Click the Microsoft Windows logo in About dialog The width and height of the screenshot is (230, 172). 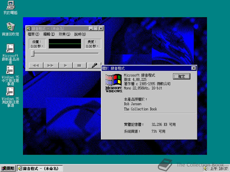(x=114, y=83)
